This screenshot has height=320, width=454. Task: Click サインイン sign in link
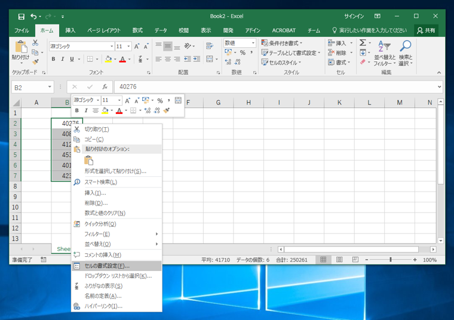pyautogui.click(x=354, y=16)
